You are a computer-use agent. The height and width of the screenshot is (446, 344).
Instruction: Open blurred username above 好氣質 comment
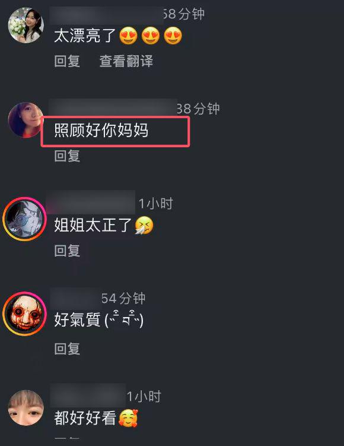(x=74, y=298)
